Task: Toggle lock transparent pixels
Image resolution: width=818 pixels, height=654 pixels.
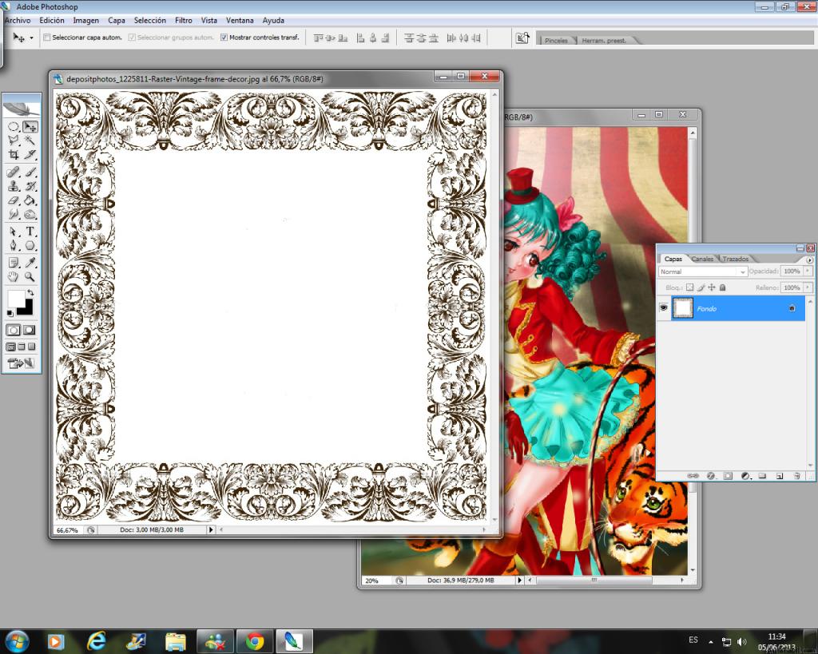Action: tap(689, 287)
